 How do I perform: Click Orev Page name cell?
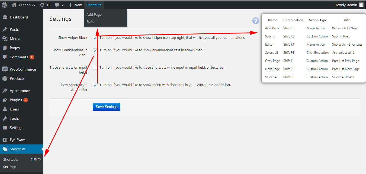click(x=272, y=61)
